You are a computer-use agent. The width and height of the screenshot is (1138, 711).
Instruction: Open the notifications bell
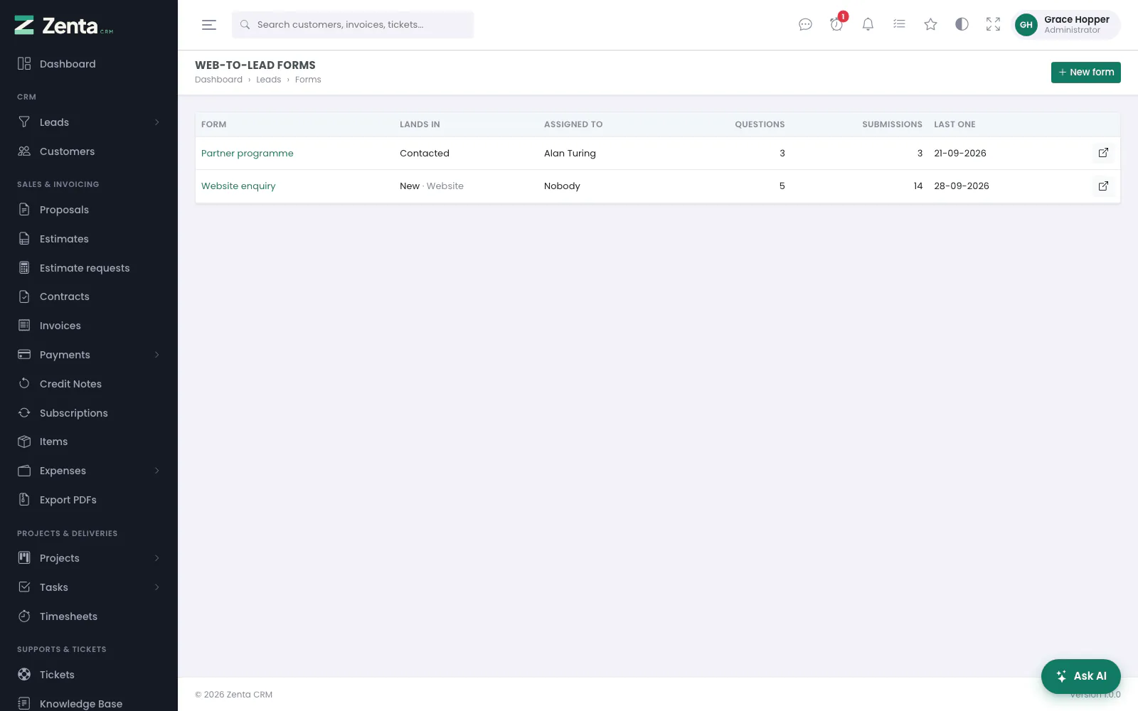868,25
